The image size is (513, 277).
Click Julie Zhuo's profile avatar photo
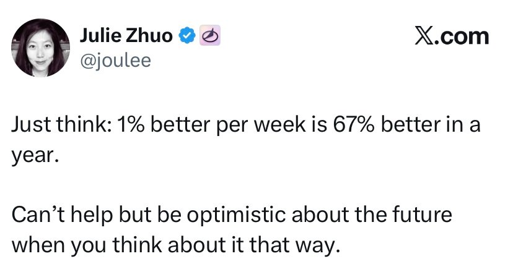(x=42, y=46)
